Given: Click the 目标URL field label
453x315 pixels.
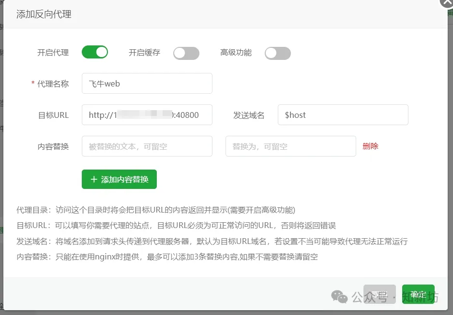Looking at the screenshot, I should (x=53, y=115).
